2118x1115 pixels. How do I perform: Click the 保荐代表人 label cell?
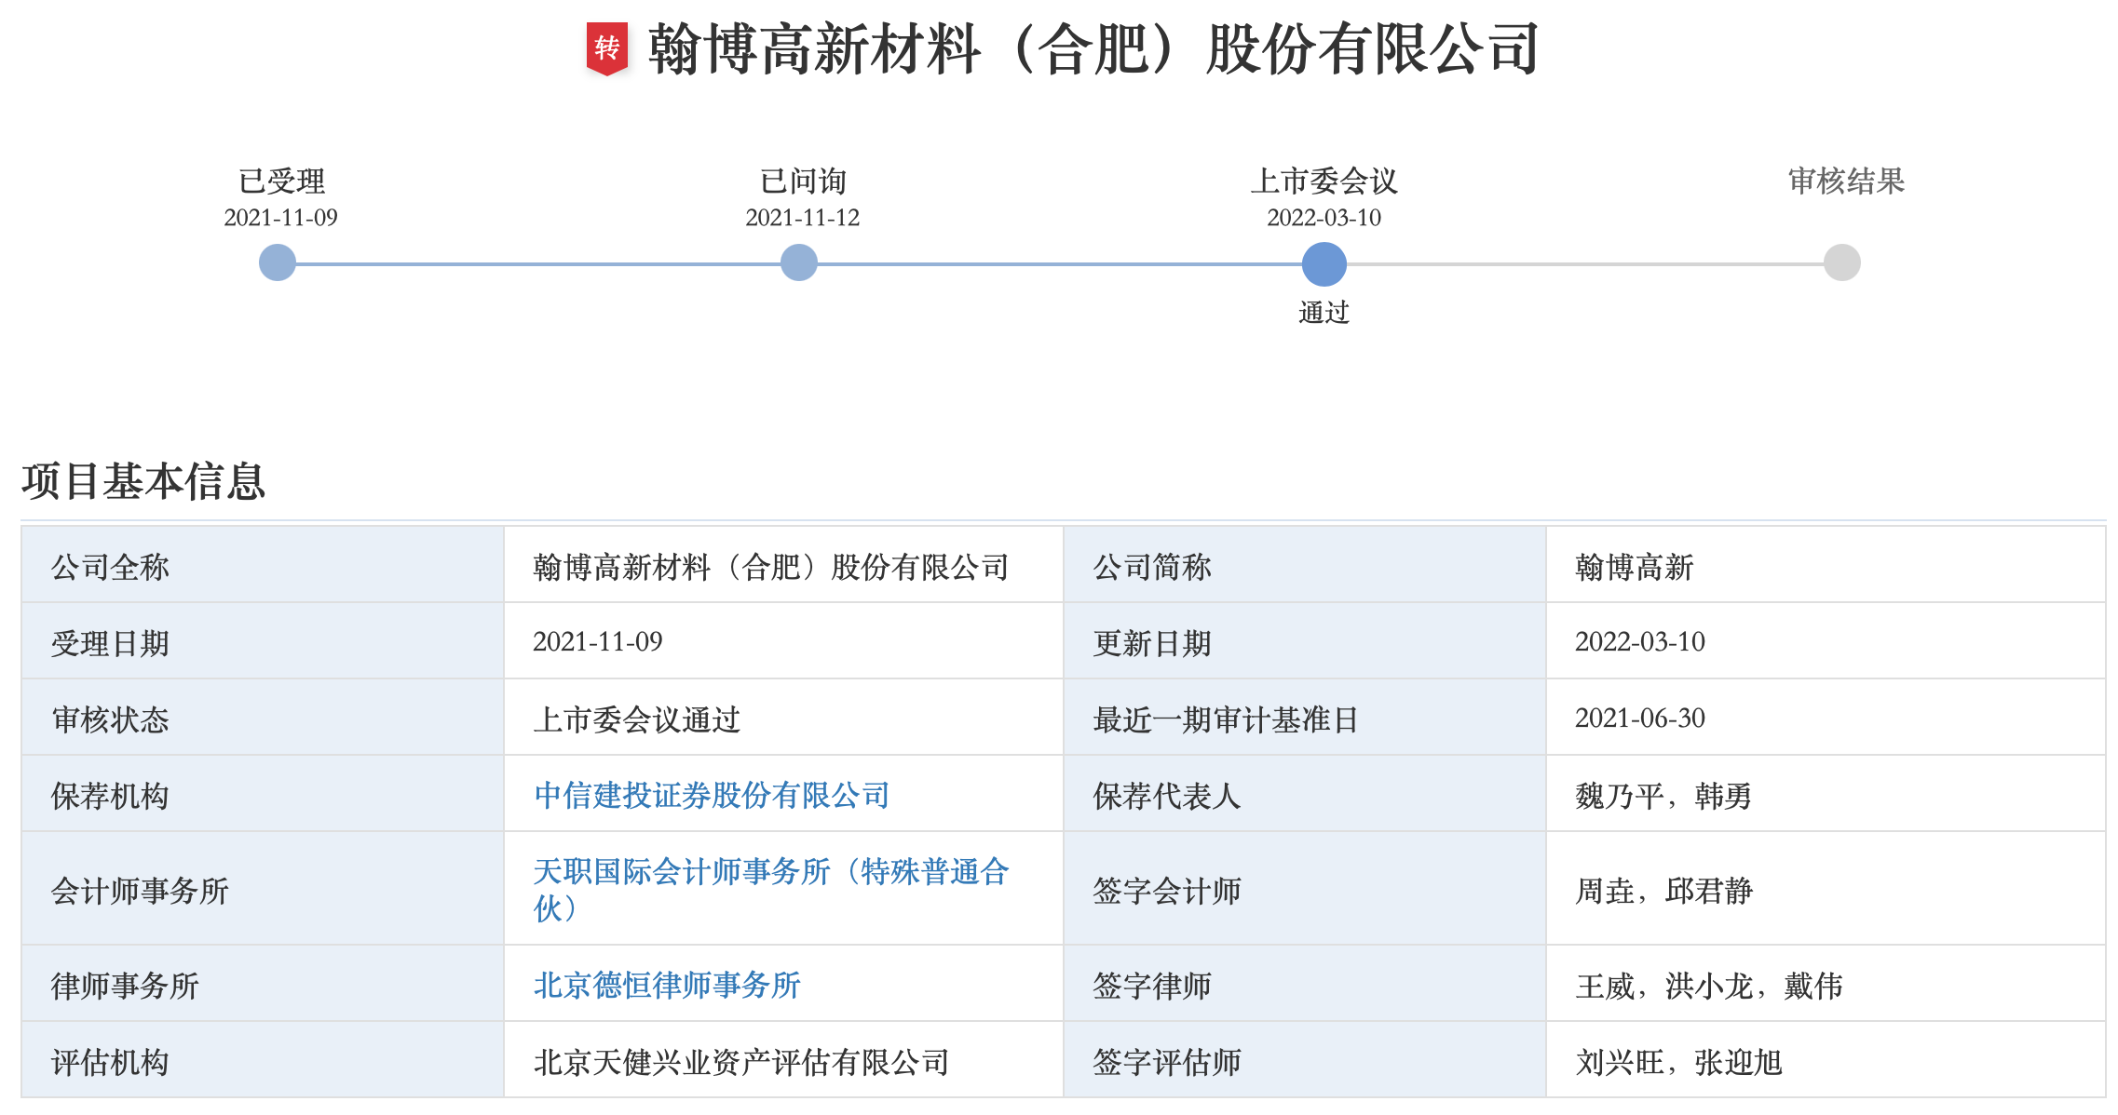point(1305,794)
